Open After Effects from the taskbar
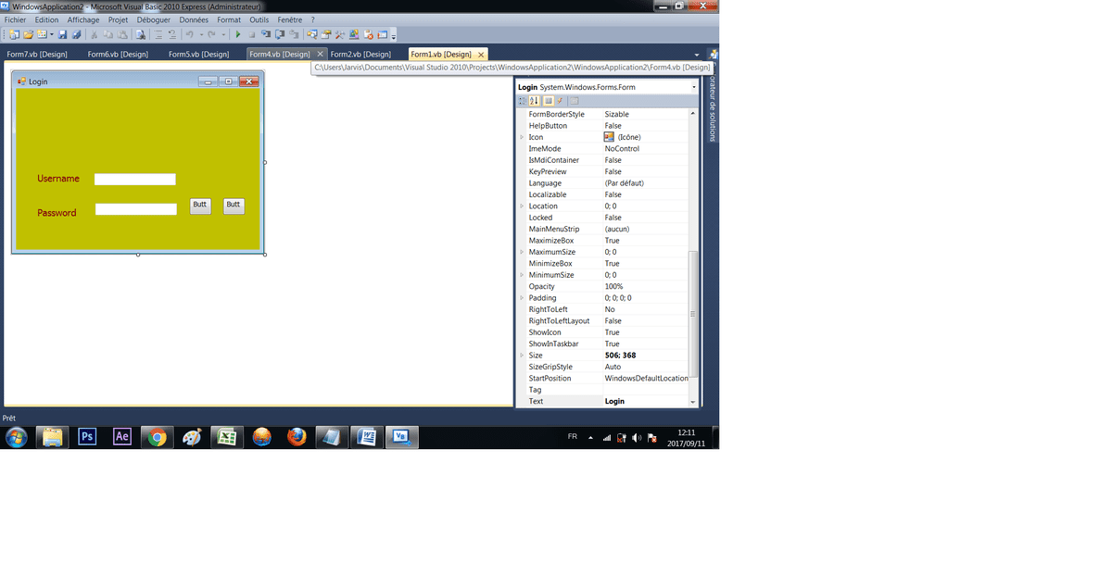The height and width of the screenshot is (587, 1112). coord(122,437)
